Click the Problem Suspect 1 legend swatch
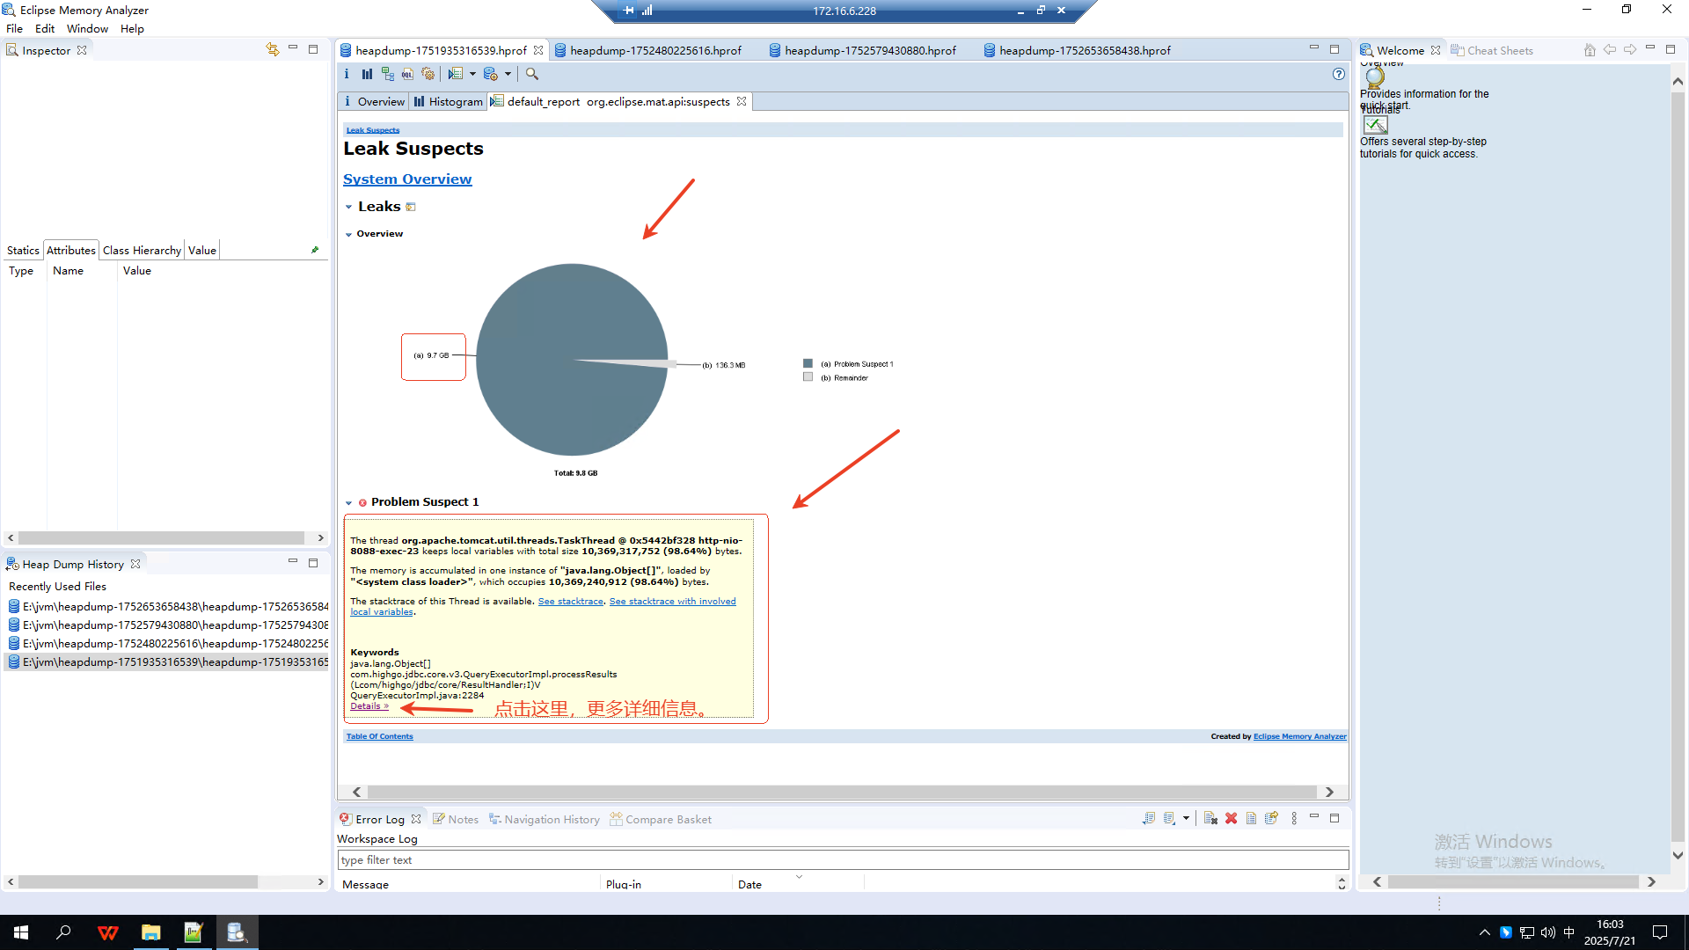1689x950 pixels. coord(808,363)
